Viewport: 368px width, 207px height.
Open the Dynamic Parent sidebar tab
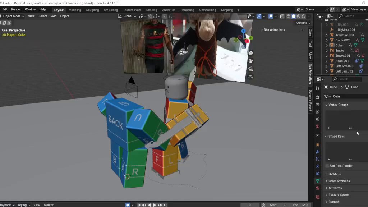(310, 101)
